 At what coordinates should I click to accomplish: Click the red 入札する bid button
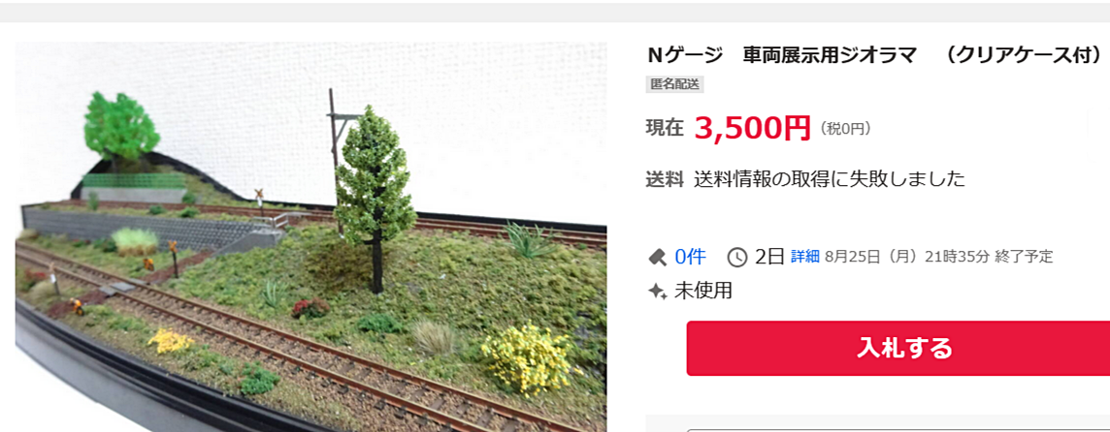click(x=898, y=348)
